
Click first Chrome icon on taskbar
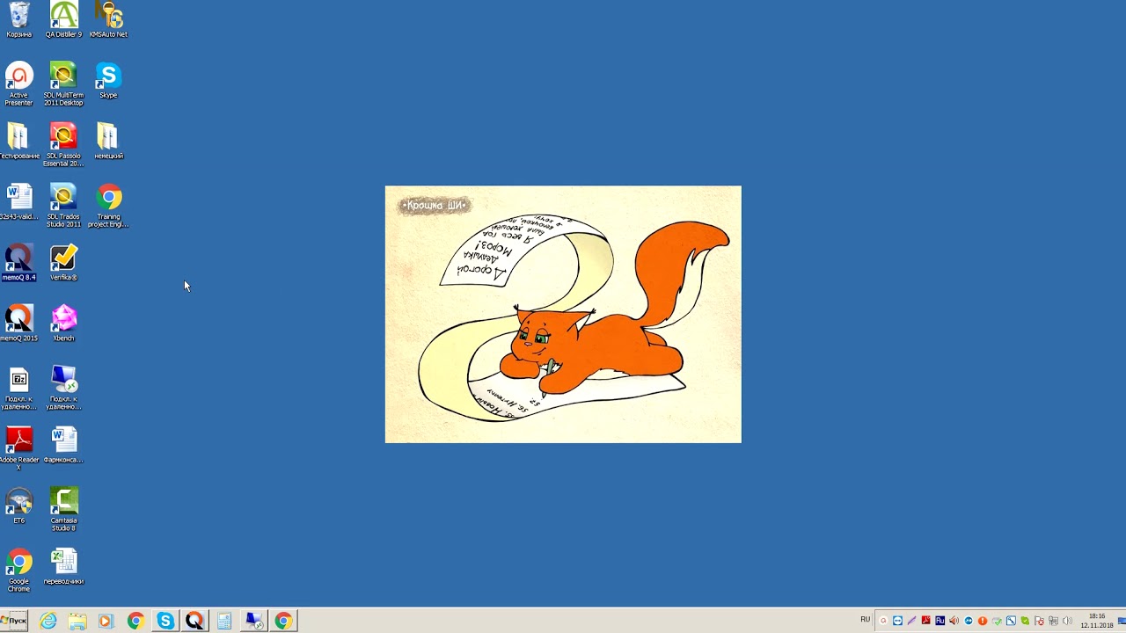135,621
